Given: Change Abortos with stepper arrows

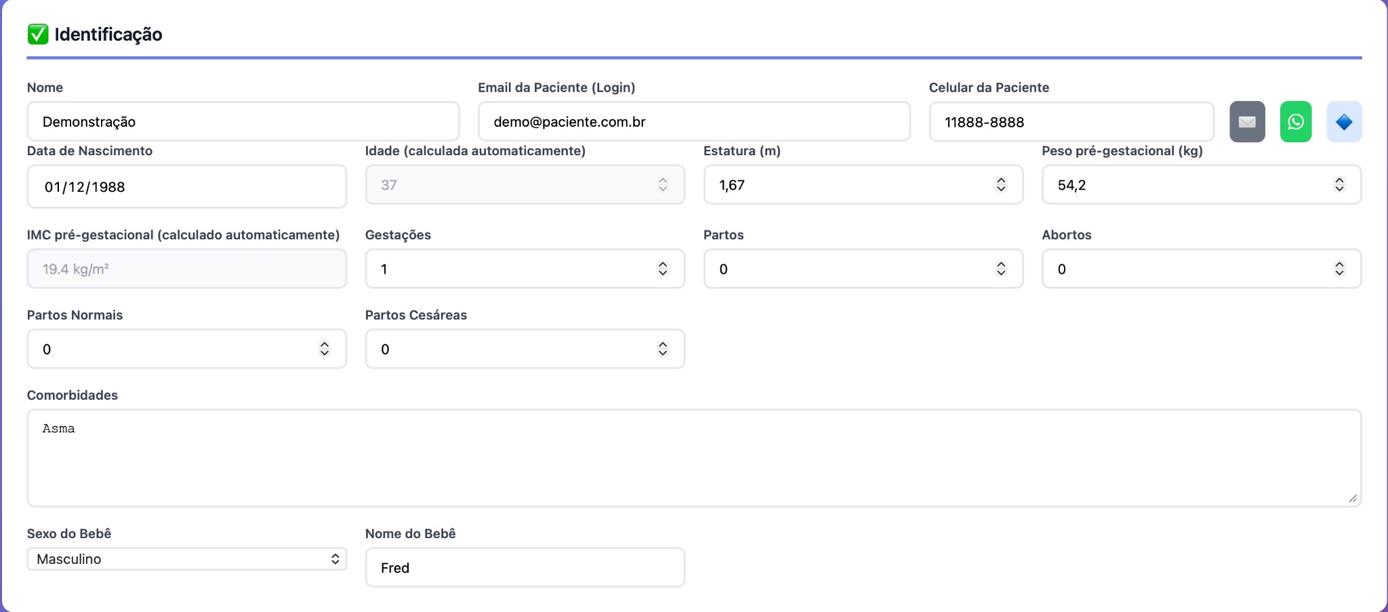Looking at the screenshot, I should pyautogui.click(x=1339, y=269).
